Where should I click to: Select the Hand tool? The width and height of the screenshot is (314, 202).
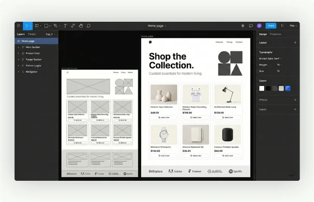80,26
